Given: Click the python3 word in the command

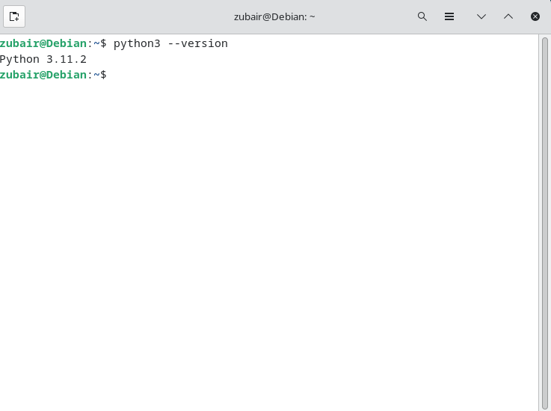Looking at the screenshot, I should tap(137, 44).
